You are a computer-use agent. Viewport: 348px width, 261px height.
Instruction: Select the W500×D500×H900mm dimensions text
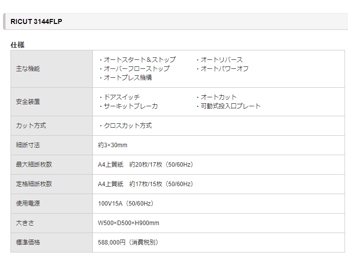tap(128, 223)
